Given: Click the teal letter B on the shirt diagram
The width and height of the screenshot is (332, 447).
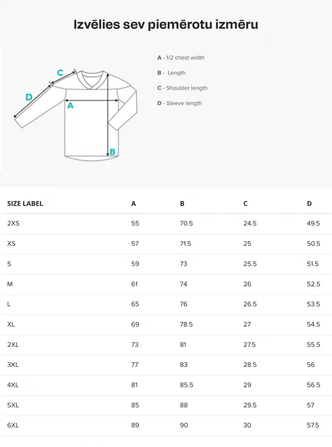Looking at the screenshot, I should [x=112, y=152].
